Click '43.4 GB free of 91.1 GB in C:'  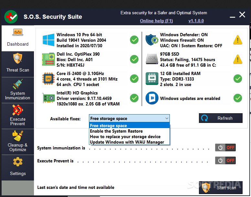click(188, 65)
